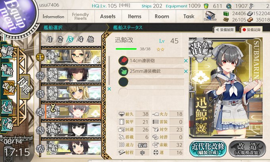The width and height of the screenshot is (270, 162).
Task: Expand the 装備展開 equipment presets panel
Action: click(225, 30)
